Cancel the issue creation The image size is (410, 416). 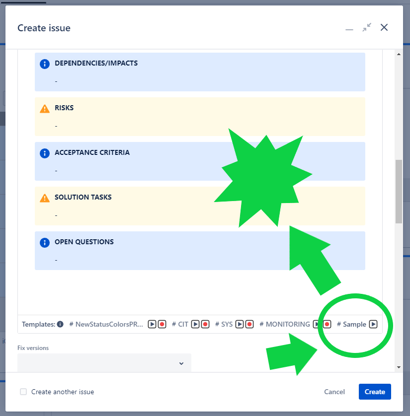[334, 392]
